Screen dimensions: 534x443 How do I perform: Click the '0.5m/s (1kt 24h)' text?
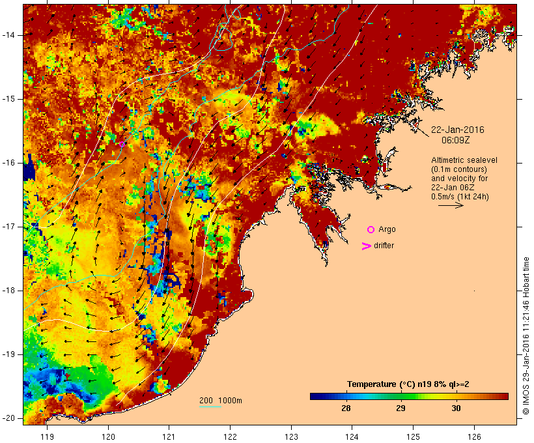[460, 197]
